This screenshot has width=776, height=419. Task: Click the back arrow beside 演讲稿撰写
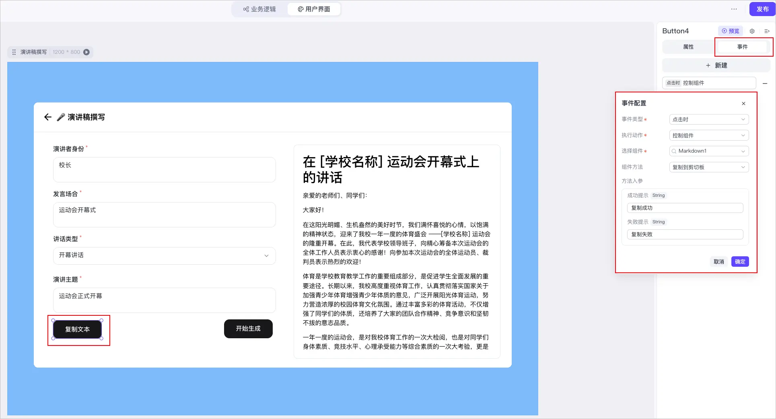pos(48,117)
